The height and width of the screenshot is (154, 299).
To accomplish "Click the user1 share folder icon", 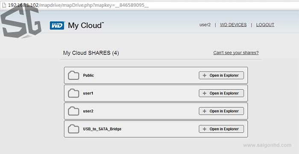I will coord(73,93).
